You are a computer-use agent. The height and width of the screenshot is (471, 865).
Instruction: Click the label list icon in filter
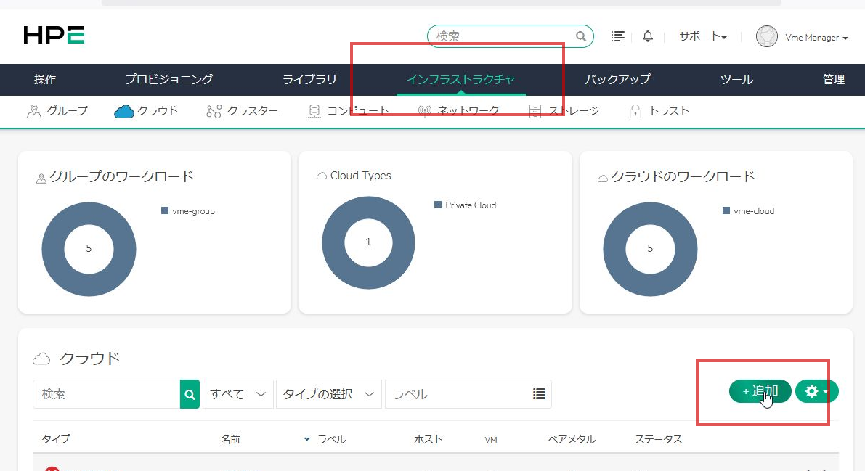[539, 394]
